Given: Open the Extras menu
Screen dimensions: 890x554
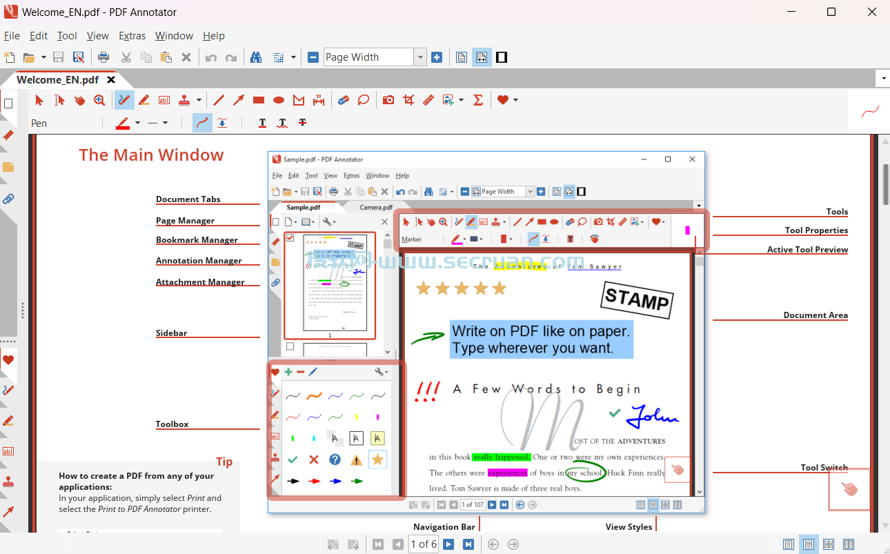Looking at the screenshot, I should click(132, 36).
